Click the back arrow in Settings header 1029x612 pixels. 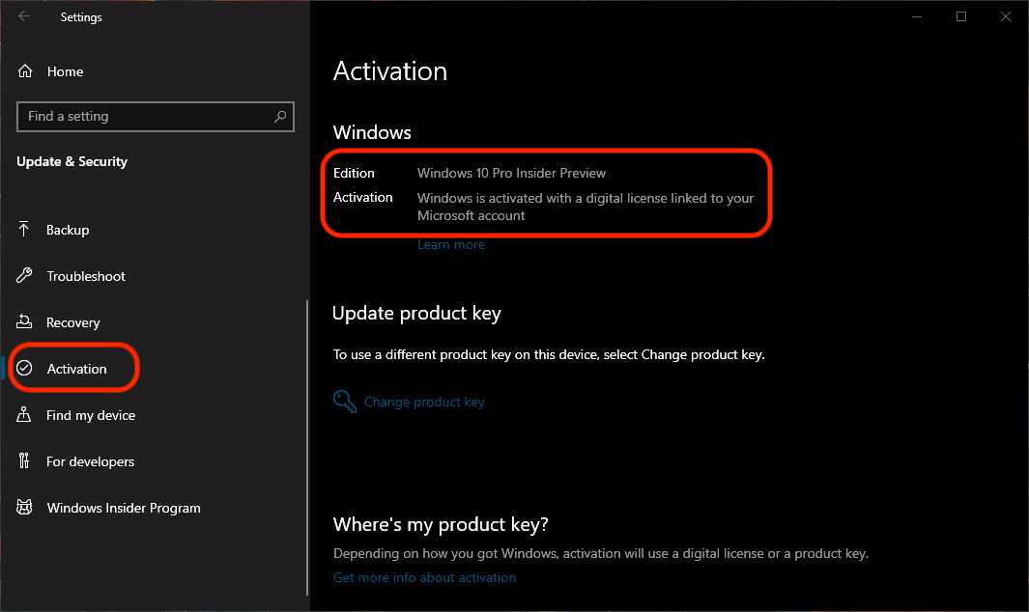(x=24, y=16)
